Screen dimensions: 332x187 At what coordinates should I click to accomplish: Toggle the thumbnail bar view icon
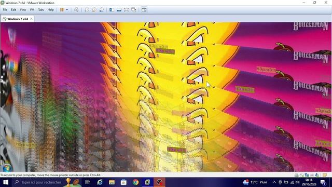click(119, 10)
